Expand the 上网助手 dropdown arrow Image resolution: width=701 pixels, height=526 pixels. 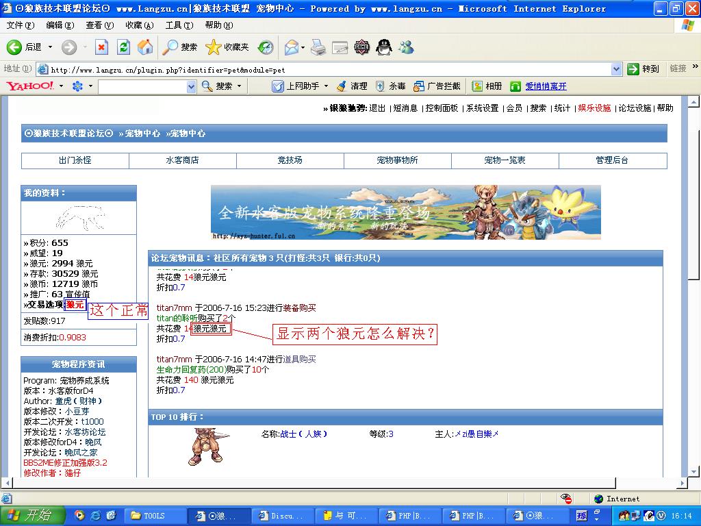[326, 86]
